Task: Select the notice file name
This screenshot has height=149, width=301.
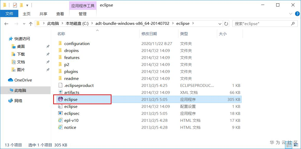Action: pyautogui.click(x=70, y=128)
